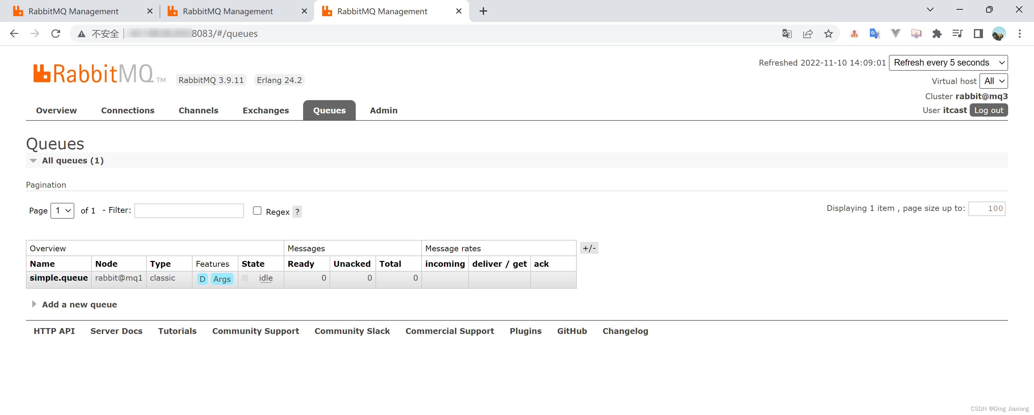
Task: Click the RabbitMQ logo
Action: click(x=99, y=74)
